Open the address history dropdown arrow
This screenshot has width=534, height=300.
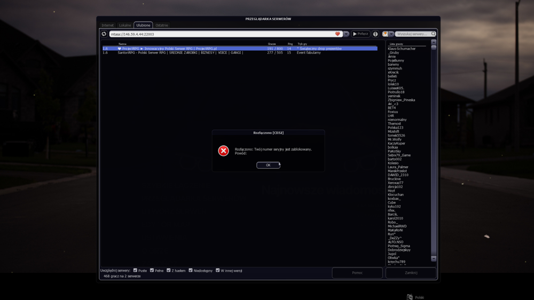pyautogui.click(x=347, y=34)
